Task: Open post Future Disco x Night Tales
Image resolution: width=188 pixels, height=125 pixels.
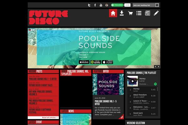Action: tap(41, 85)
